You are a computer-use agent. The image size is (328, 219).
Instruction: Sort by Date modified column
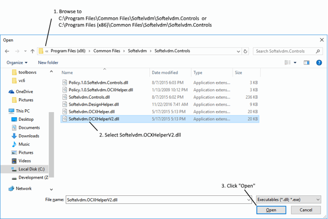[165, 72]
